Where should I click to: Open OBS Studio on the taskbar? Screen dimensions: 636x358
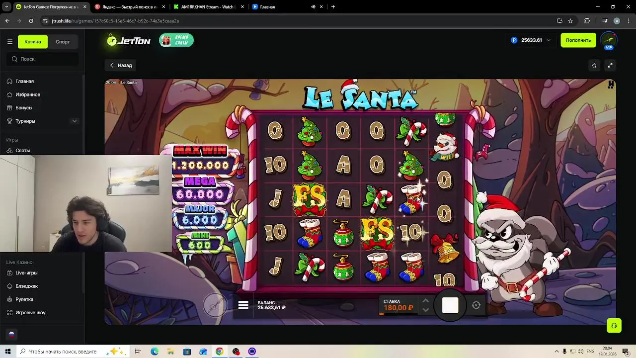click(236, 352)
